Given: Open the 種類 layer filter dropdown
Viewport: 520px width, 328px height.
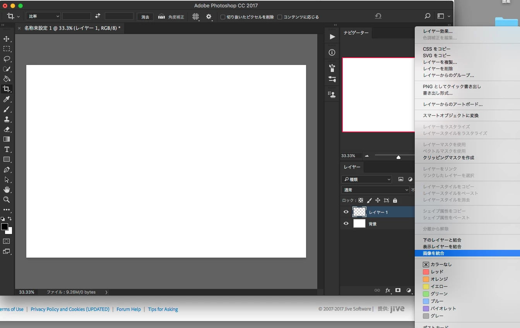Looking at the screenshot, I should pos(367,179).
